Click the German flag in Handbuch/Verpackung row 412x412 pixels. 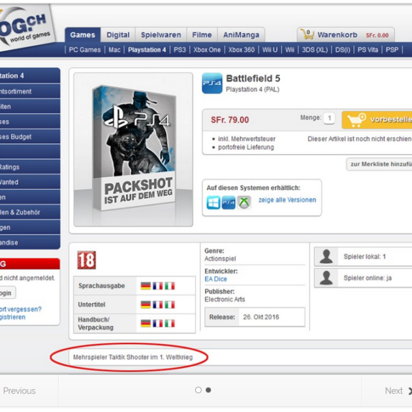pyautogui.click(x=146, y=323)
